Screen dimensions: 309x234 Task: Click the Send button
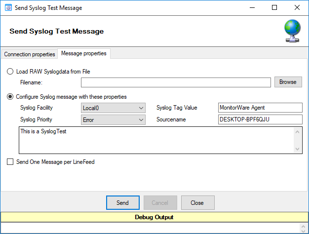123,203
